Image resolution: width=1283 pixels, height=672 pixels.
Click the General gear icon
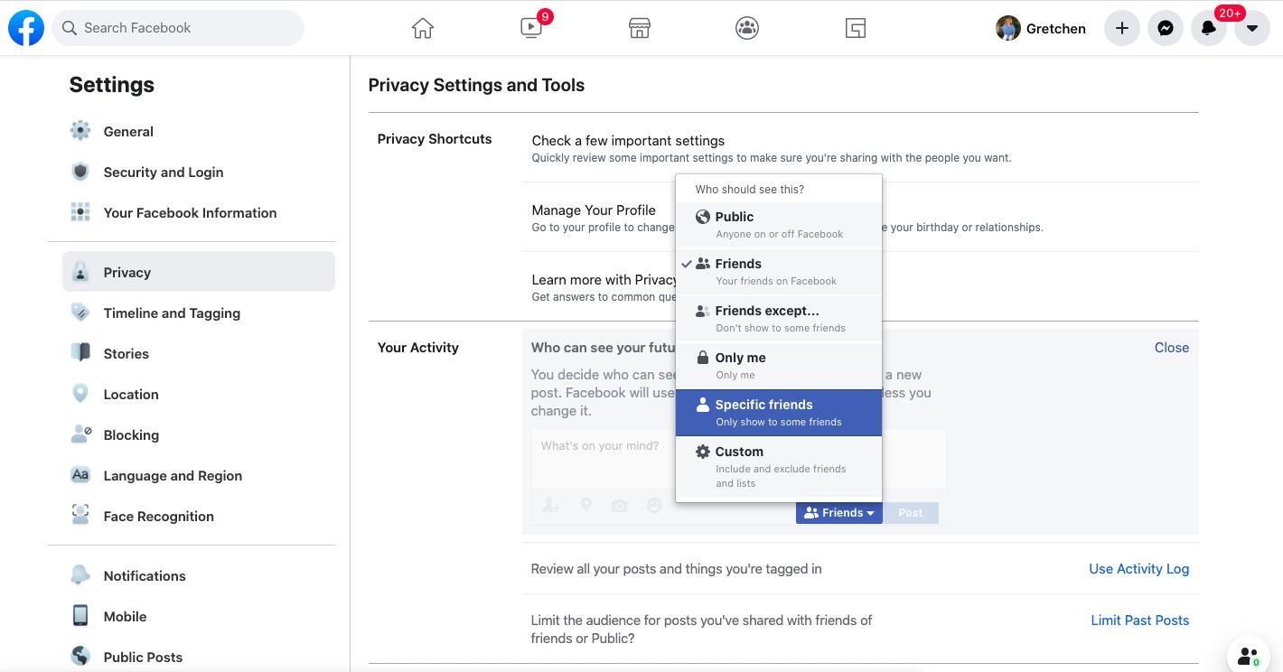pos(80,131)
